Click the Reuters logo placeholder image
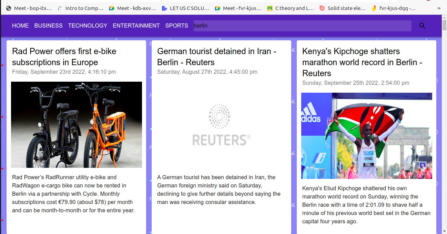 221,125
